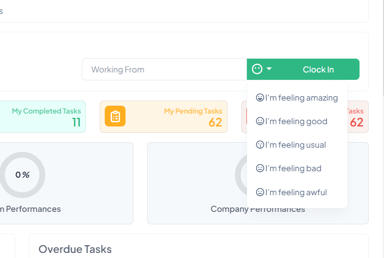This screenshot has width=384, height=258.
Task: Click the surprised face icon for usual
Action: click(x=260, y=145)
